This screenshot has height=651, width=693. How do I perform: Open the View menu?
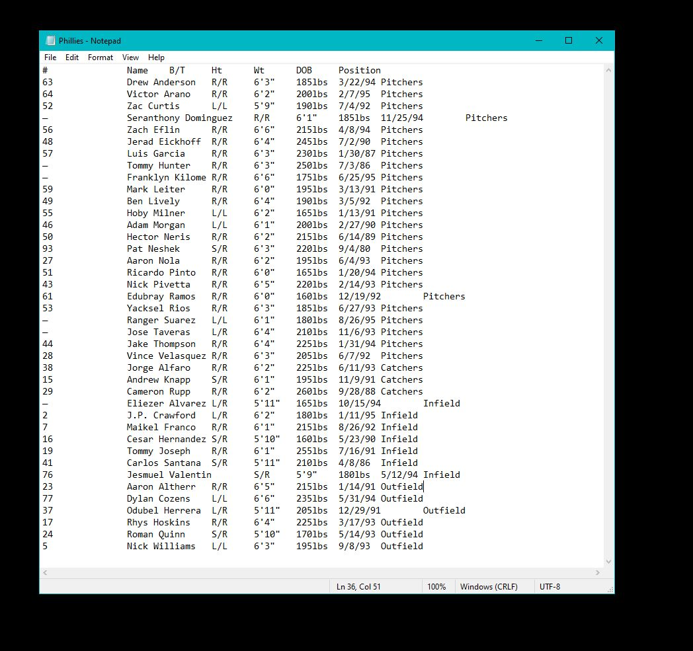[130, 57]
